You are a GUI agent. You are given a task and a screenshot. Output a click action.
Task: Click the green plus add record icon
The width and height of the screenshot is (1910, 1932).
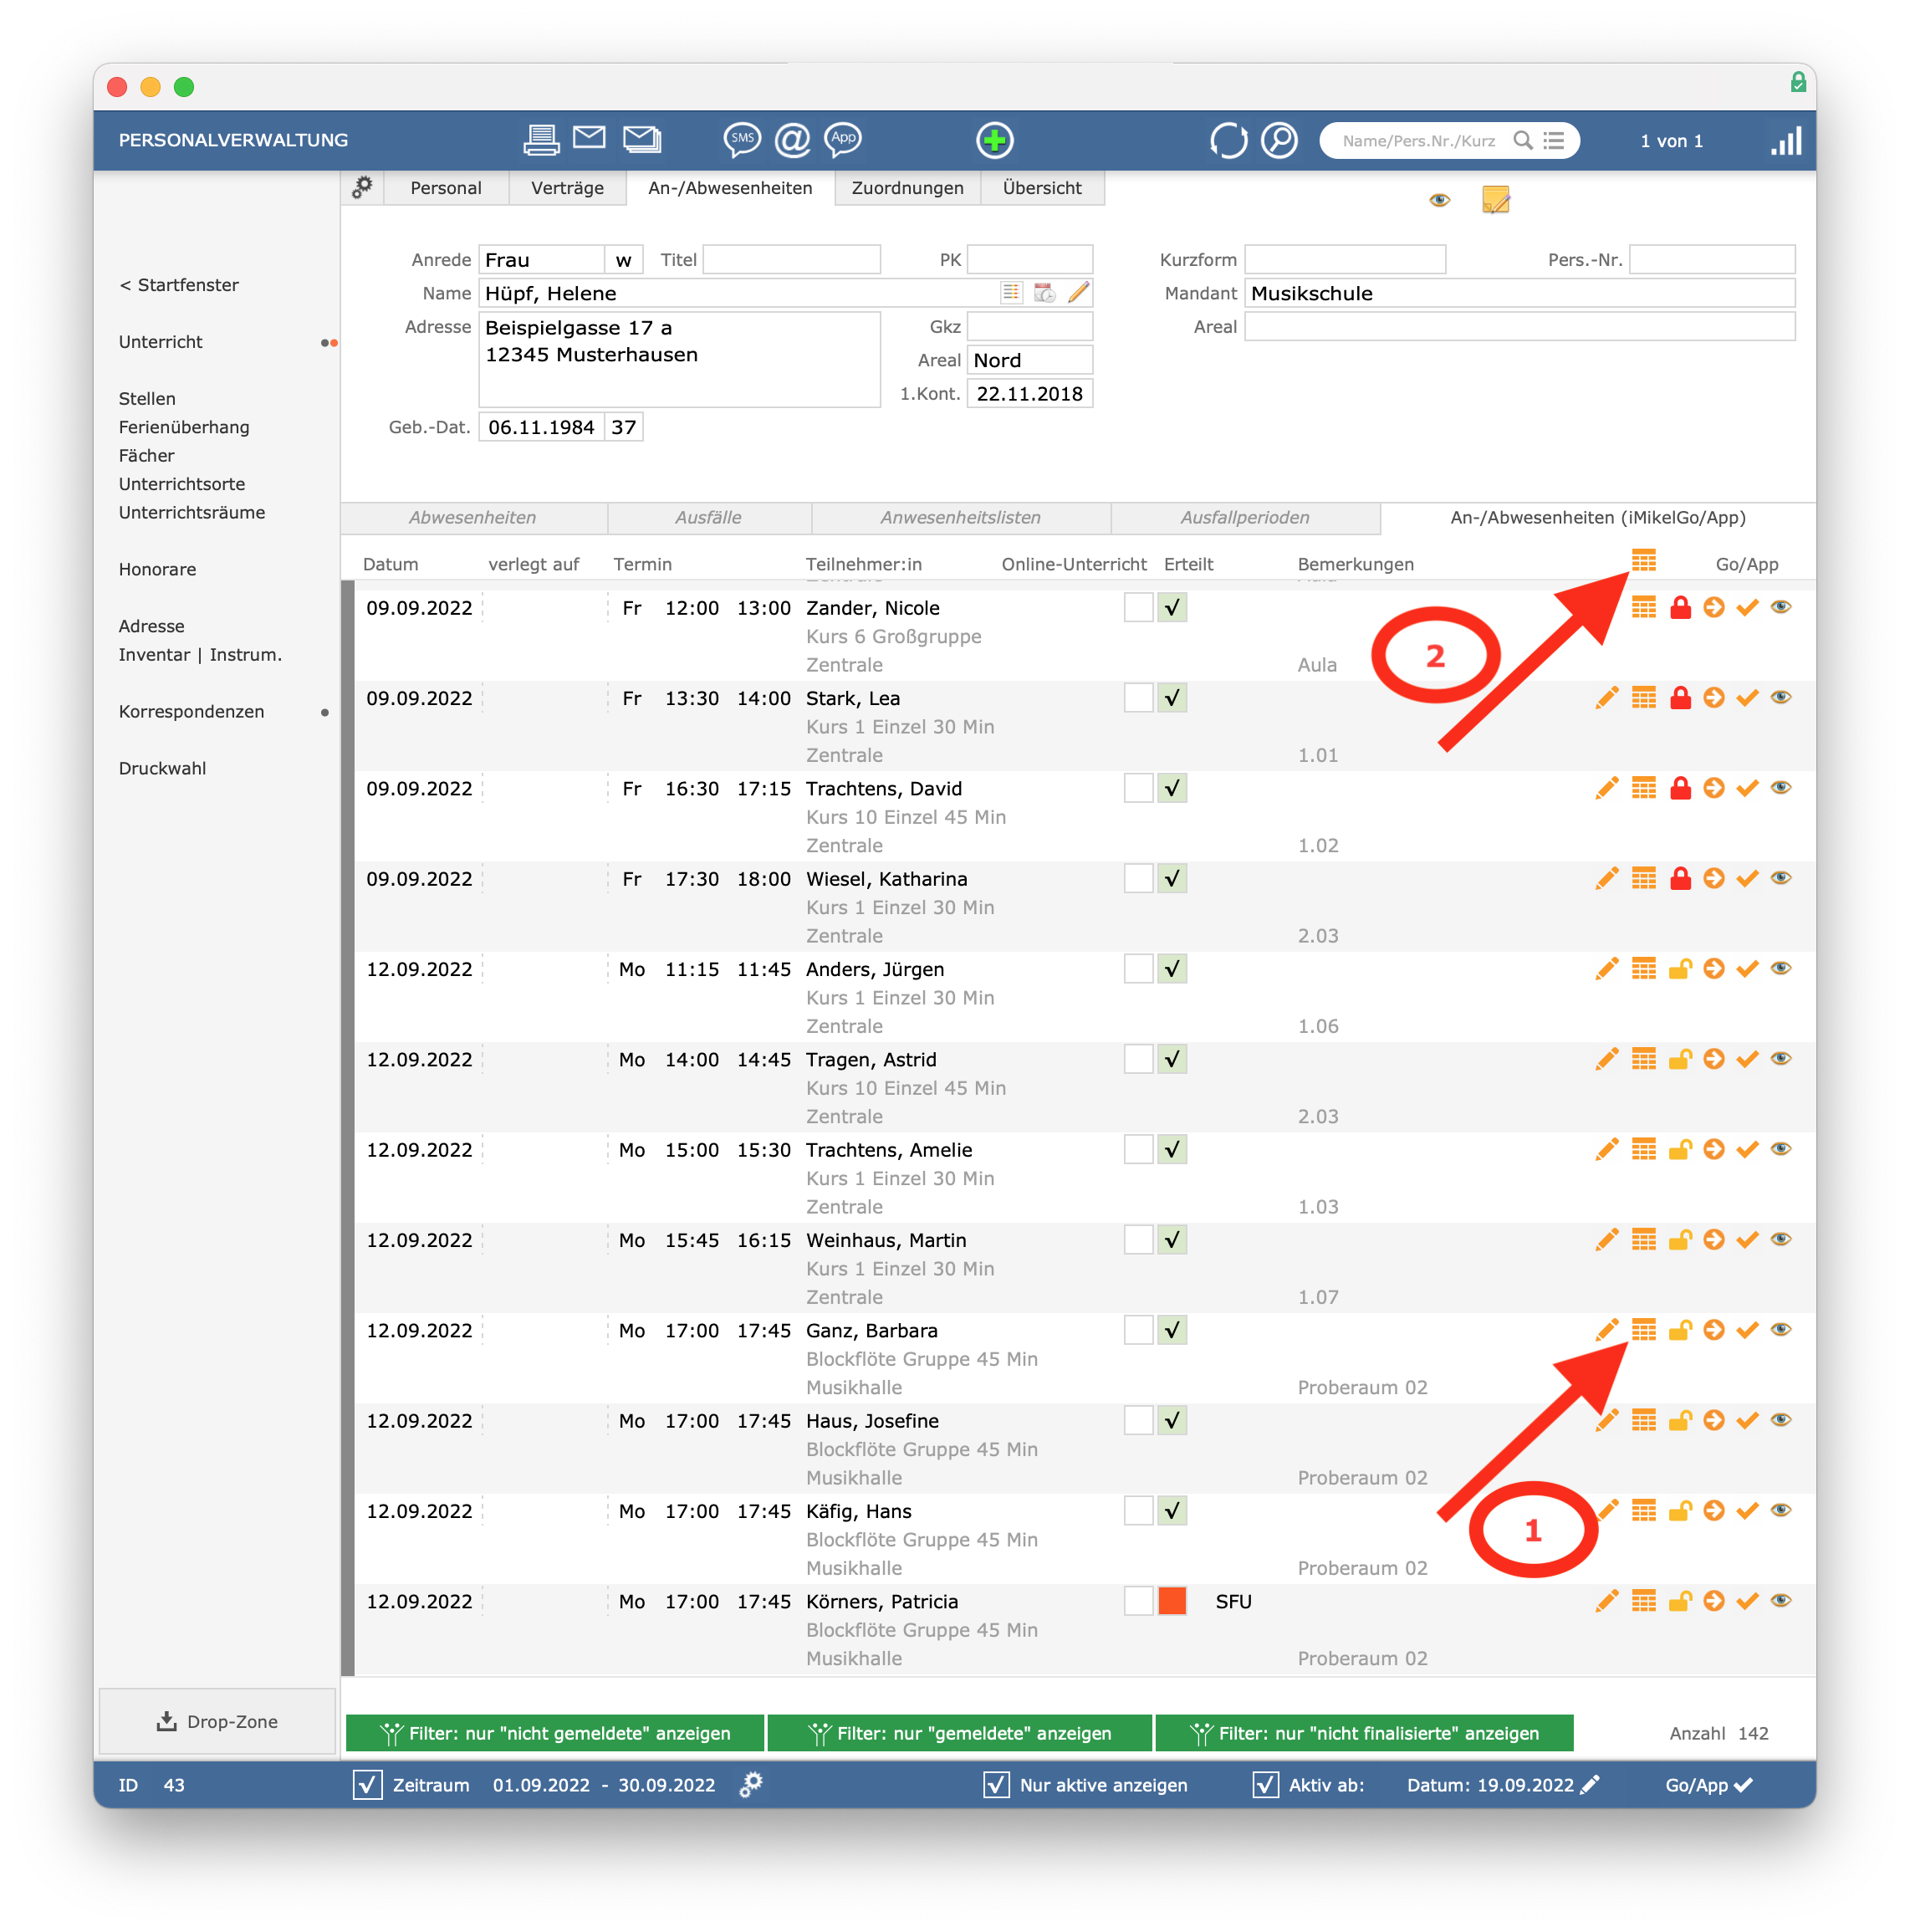click(995, 140)
